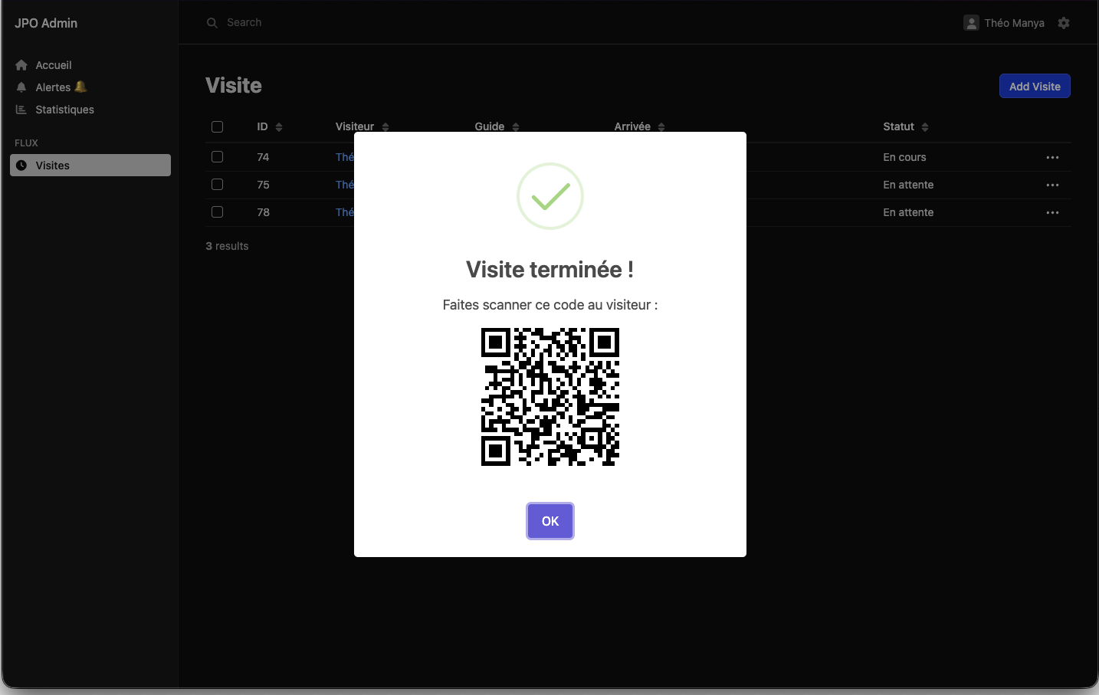
Task: Click the QR code image
Action: coord(549,397)
